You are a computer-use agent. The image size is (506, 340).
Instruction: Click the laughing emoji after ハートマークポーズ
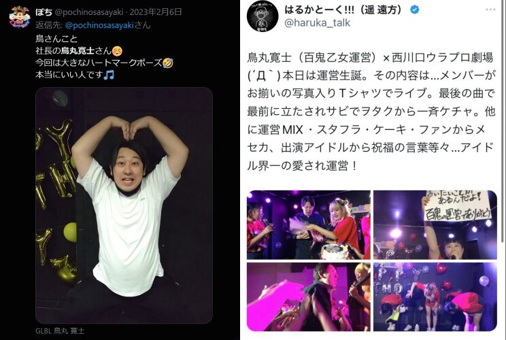point(168,63)
